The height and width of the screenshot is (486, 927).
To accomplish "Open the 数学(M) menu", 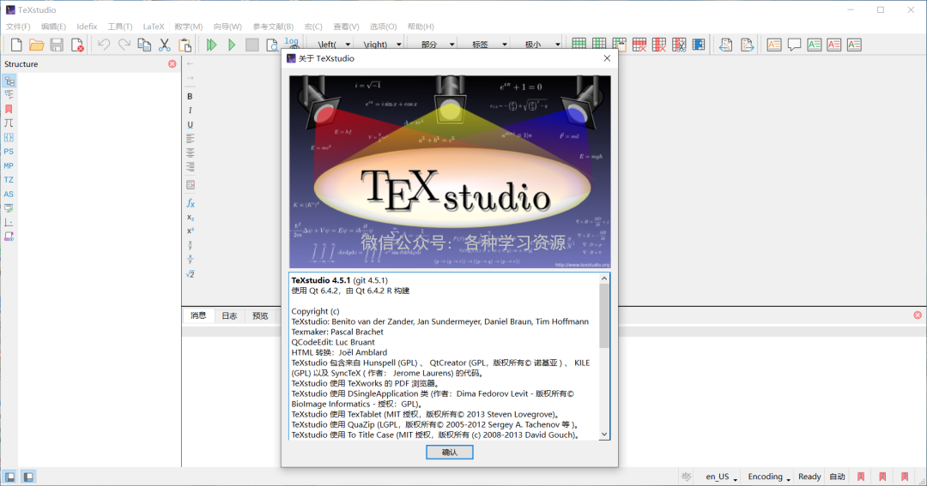I will (x=189, y=27).
